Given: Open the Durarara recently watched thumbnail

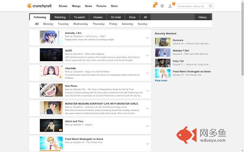Looking at the screenshot, I should click(x=163, y=42).
